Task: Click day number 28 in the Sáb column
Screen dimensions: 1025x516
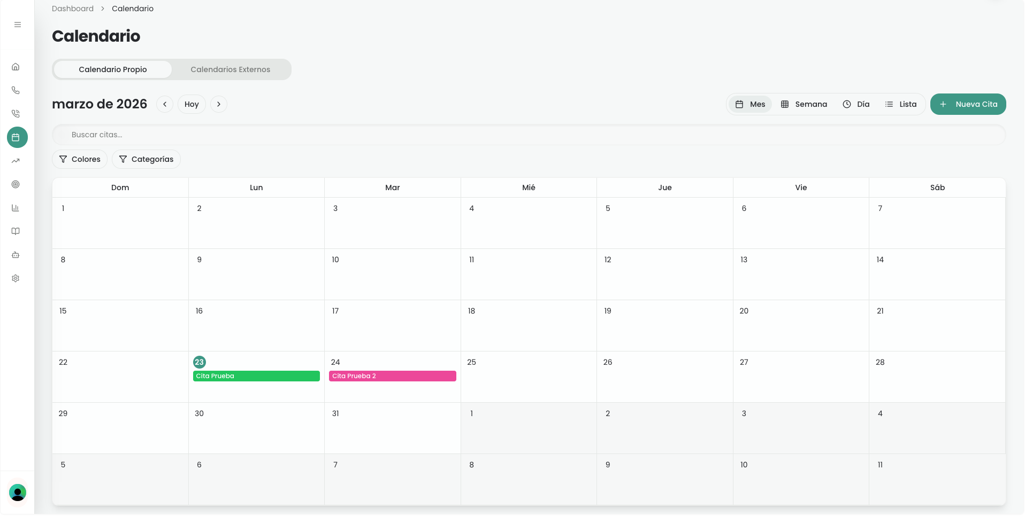Action: tap(880, 362)
